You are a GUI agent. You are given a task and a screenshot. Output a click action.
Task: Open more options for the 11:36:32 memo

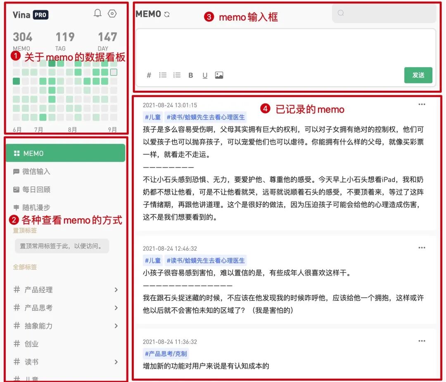pos(422,341)
